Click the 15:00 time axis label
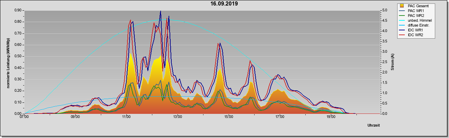Screen dimensions: 449x138 (229, 117)
